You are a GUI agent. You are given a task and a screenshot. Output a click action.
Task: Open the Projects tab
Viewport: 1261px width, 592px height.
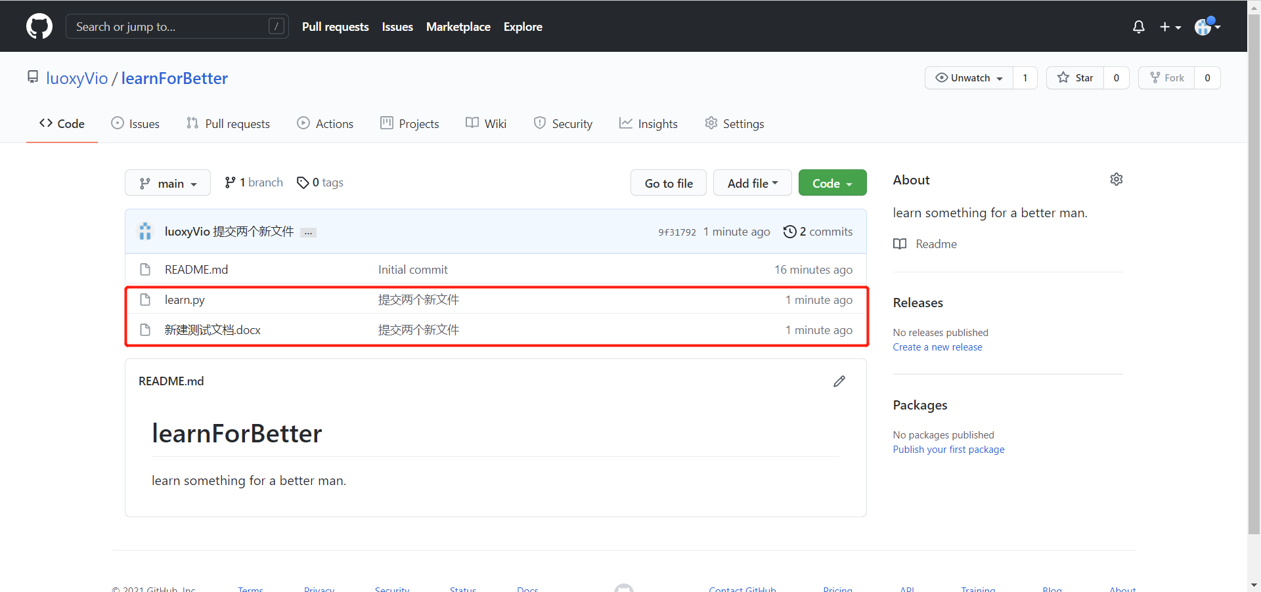[x=410, y=123]
